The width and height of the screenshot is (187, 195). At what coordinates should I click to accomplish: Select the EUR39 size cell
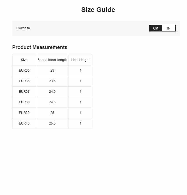[x=24, y=113]
